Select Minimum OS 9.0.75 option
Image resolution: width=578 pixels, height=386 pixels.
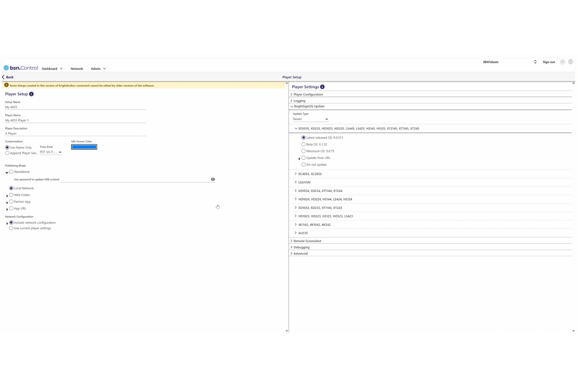tap(303, 151)
